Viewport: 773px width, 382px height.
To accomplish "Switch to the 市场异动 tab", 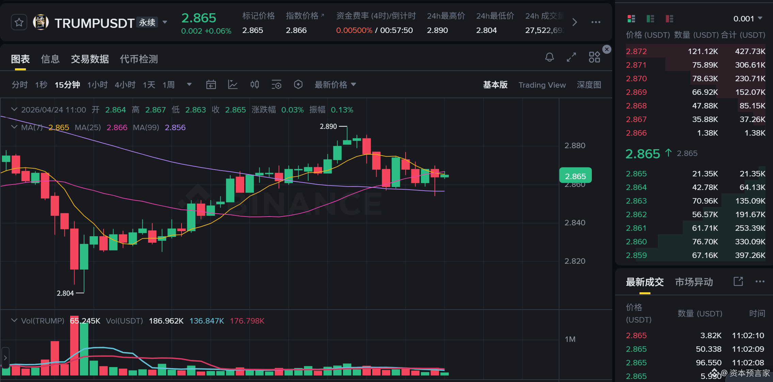I will pyautogui.click(x=694, y=282).
